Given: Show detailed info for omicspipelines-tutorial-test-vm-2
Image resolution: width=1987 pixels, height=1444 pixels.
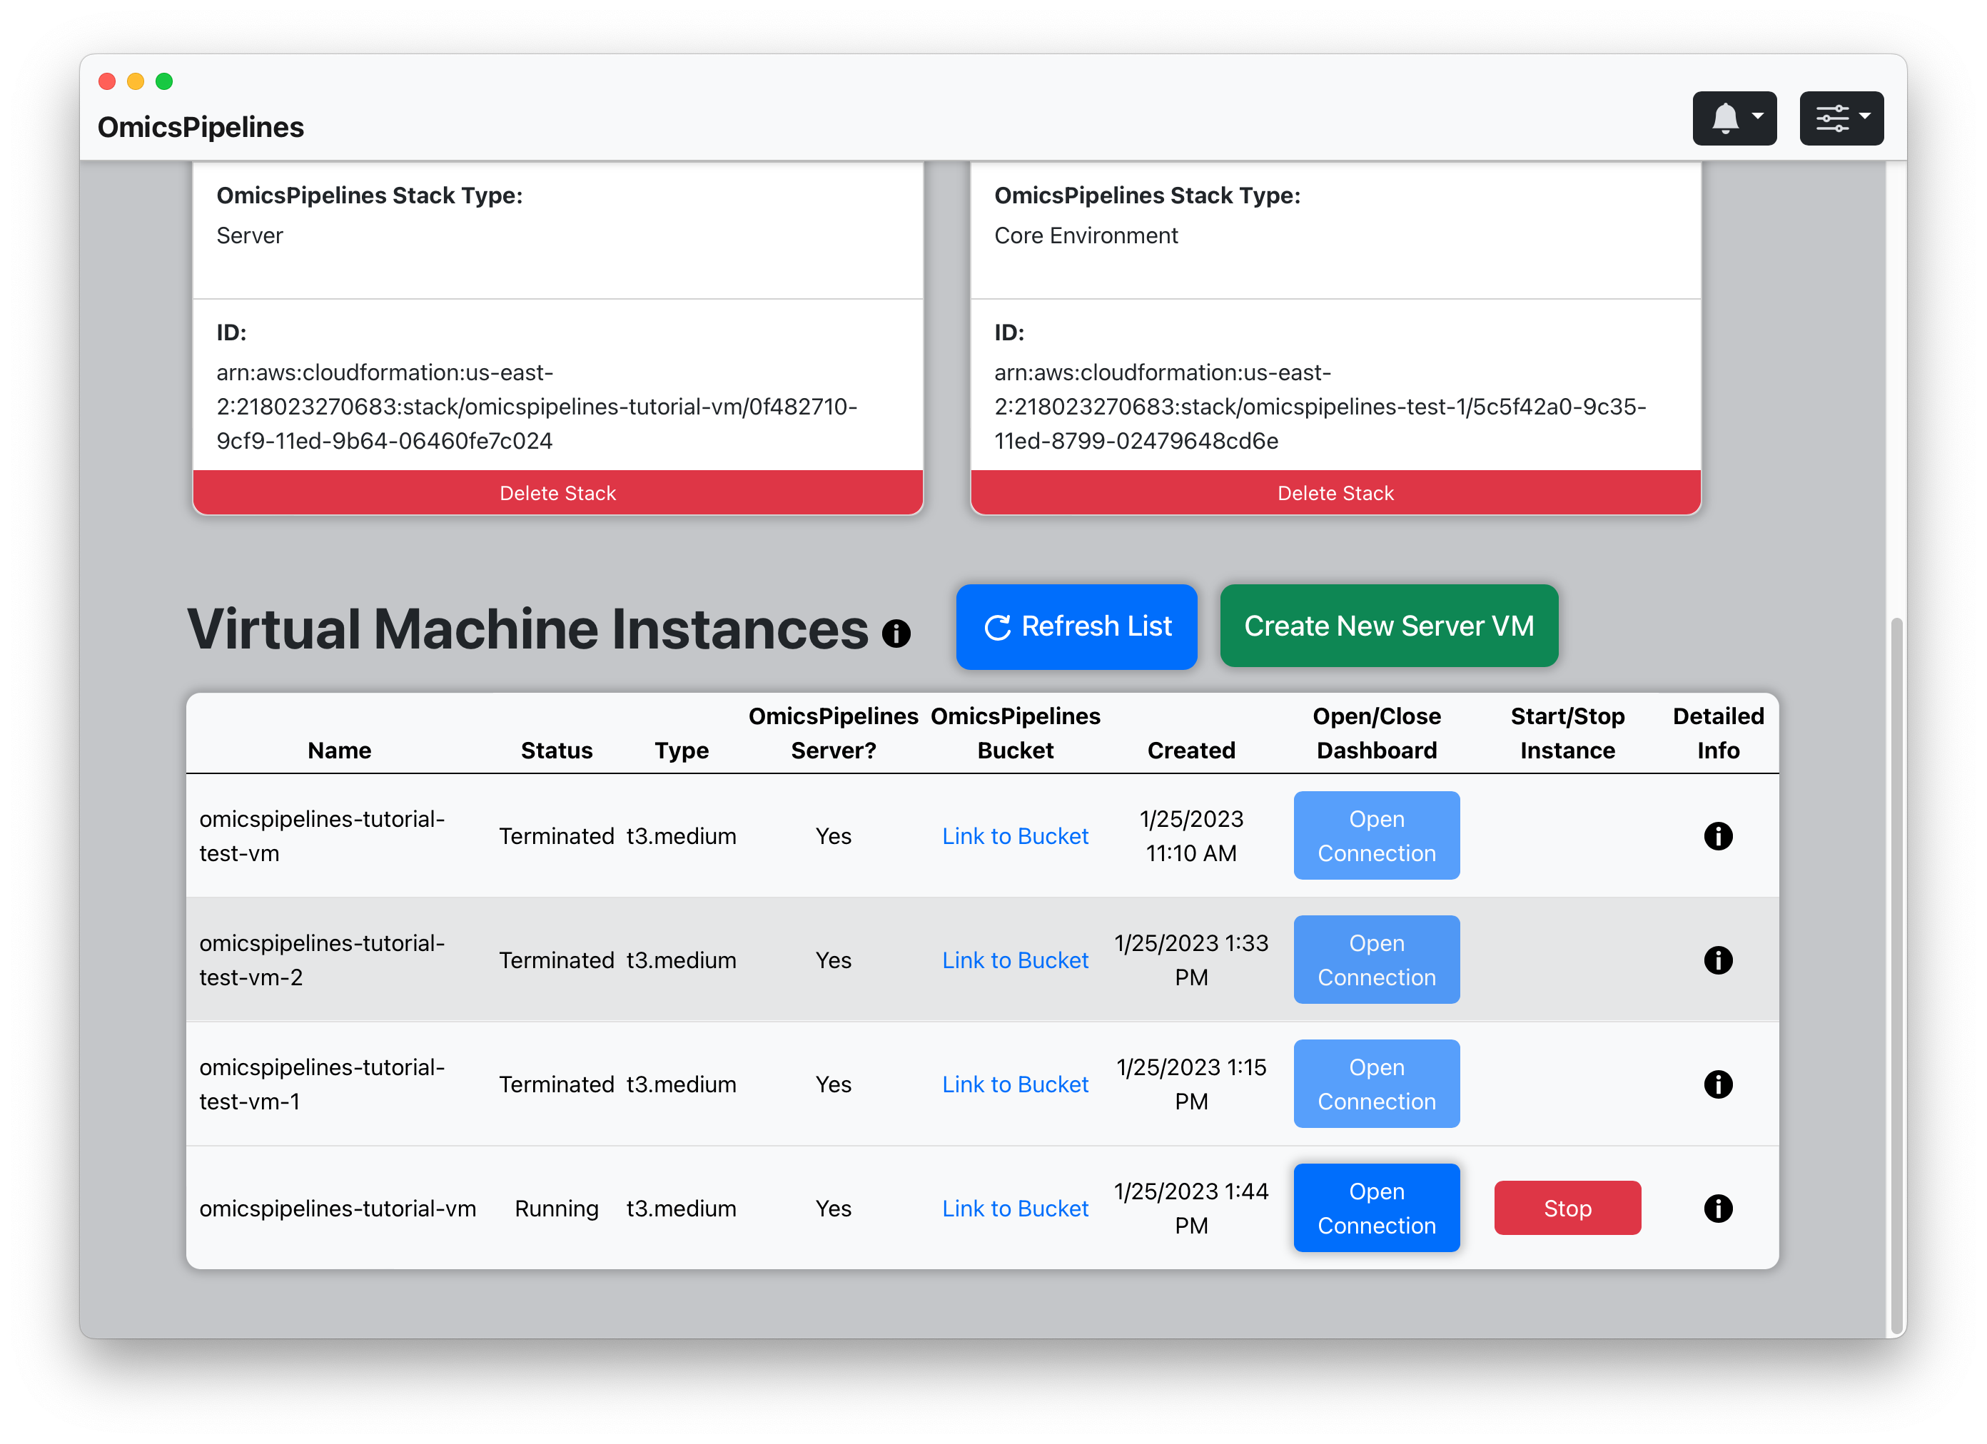Looking at the screenshot, I should click(1717, 960).
